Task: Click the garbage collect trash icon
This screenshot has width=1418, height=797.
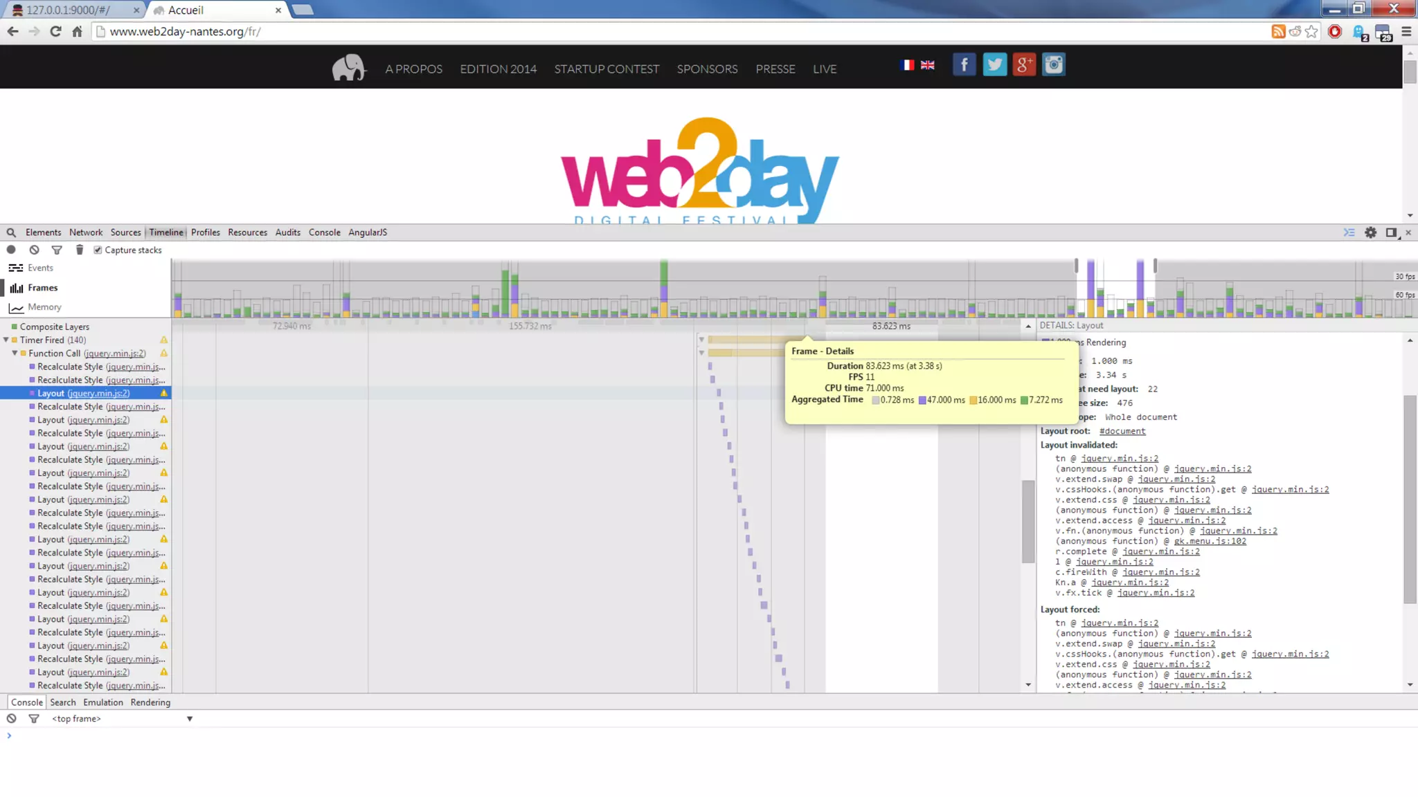Action: (x=80, y=250)
